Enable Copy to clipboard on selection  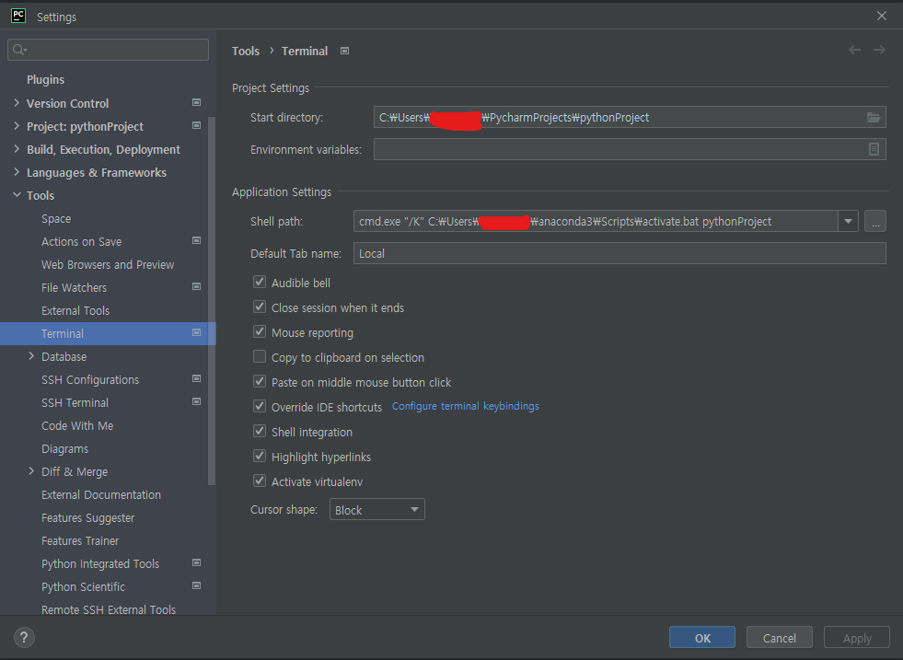click(x=260, y=356)
